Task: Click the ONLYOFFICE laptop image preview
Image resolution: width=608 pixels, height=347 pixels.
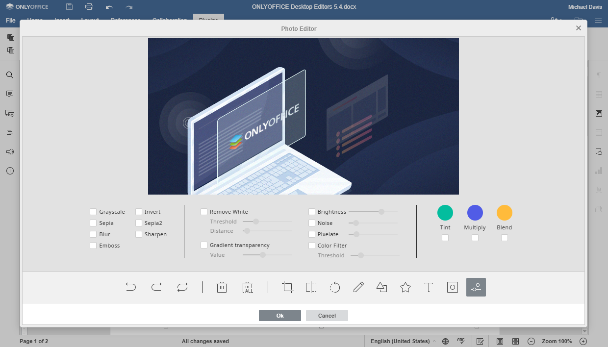Action: tap(304, 116)
